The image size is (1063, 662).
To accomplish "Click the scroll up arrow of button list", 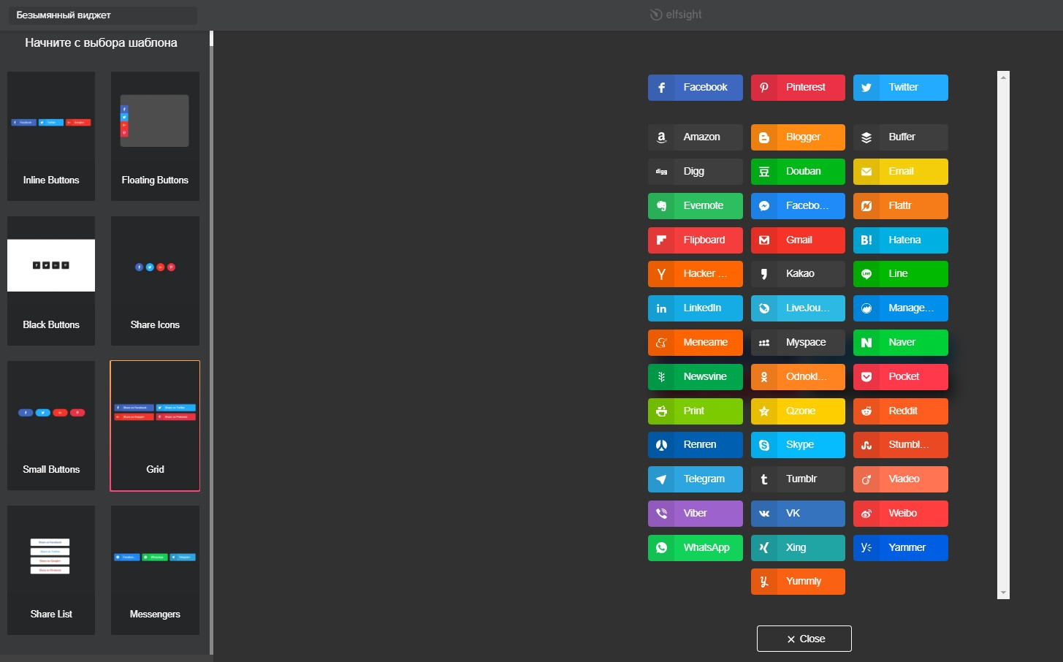I will (x=1003, y=77).
